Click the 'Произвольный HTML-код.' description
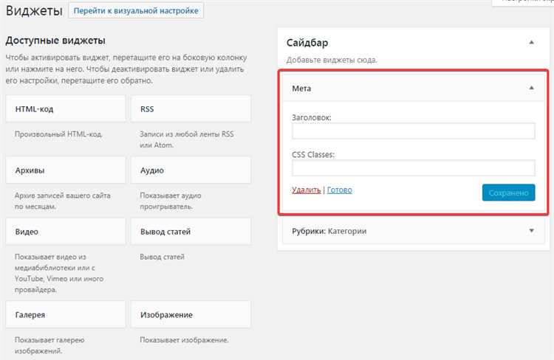This screenshot has height=360, width=554. (58, 134)
